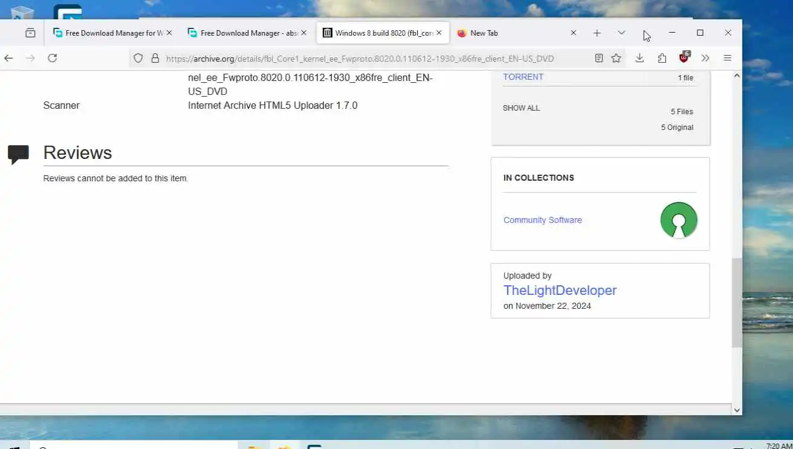This screenshot has height=449, width=793.
Task: Close the New Tab tab
Action: [x=574, y=33]
